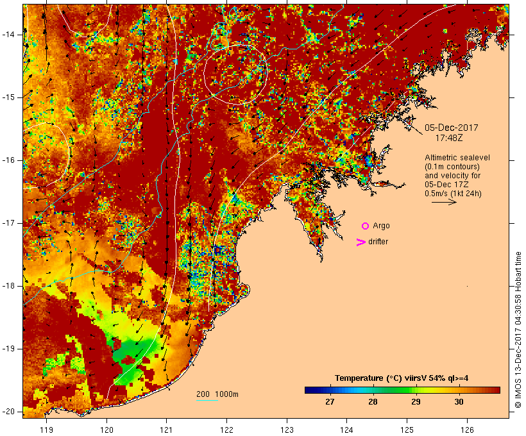The image size is (526, 436).
Task: Click the '28' colorbar tick label
Action: pos(373,402)
